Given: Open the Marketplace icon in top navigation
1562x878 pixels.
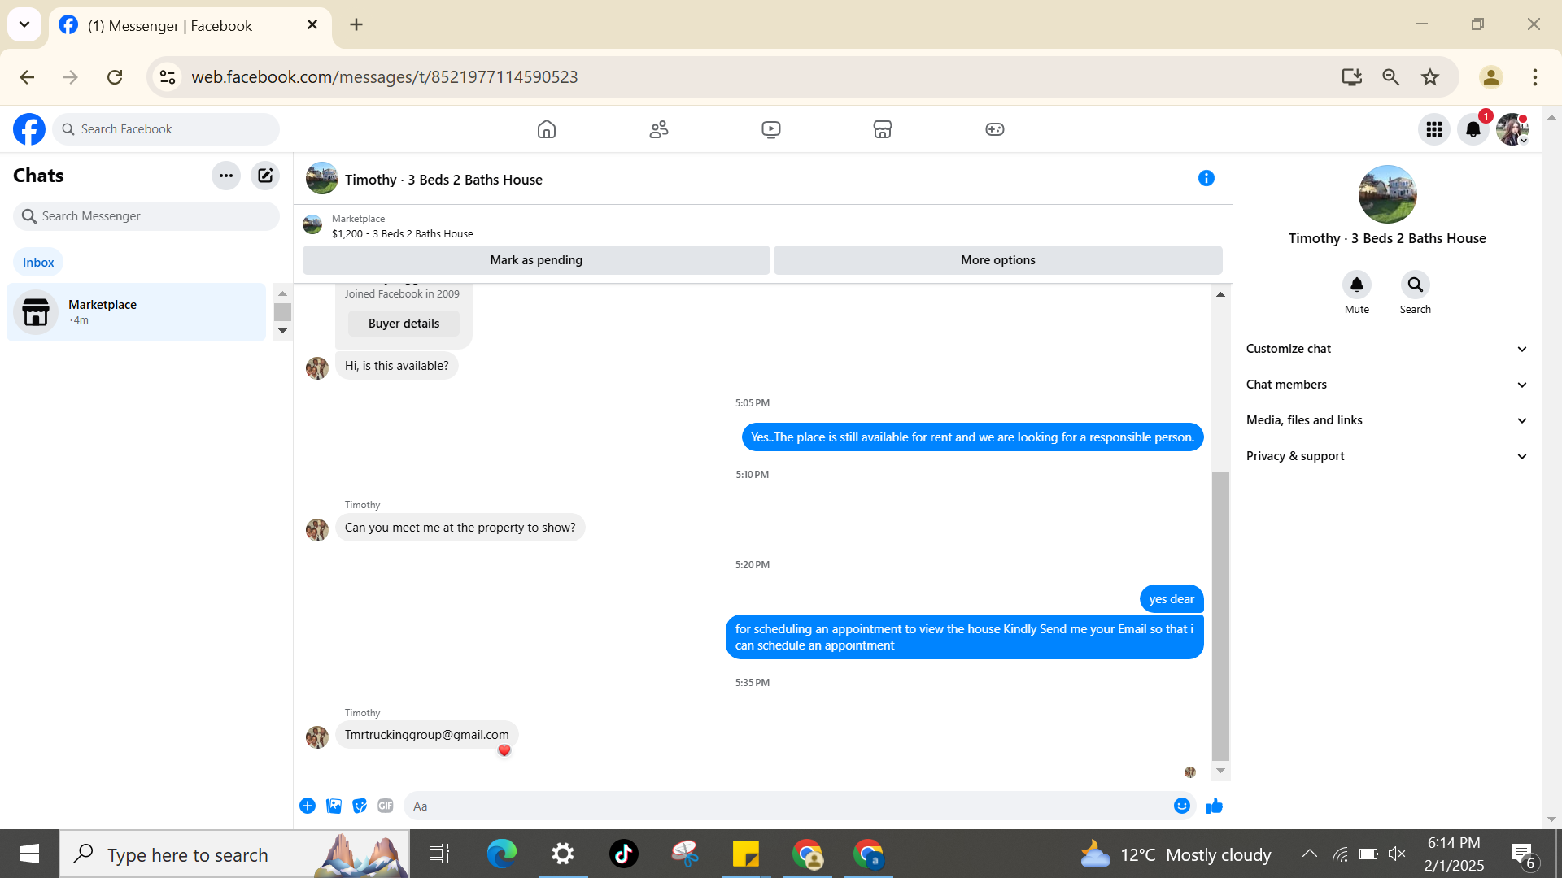Looking at the screenshot, I should [x=882, y=129].
